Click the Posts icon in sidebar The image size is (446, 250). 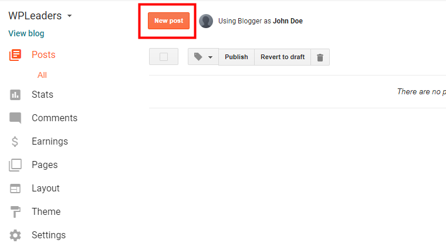click(x=15, y=55)
